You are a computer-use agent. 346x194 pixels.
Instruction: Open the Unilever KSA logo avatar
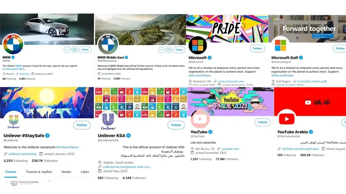[108, 121]
